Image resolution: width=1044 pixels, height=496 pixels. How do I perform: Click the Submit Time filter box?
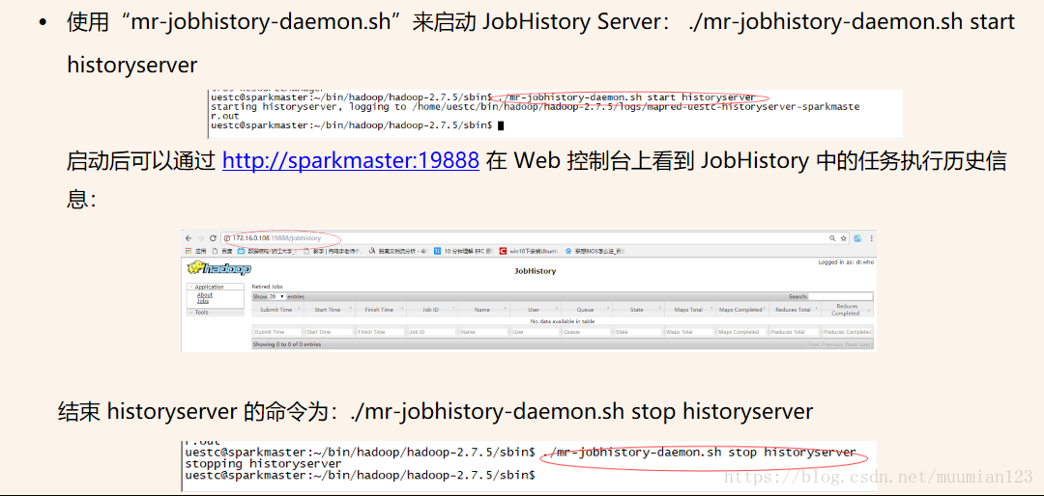tap(277, 332)
